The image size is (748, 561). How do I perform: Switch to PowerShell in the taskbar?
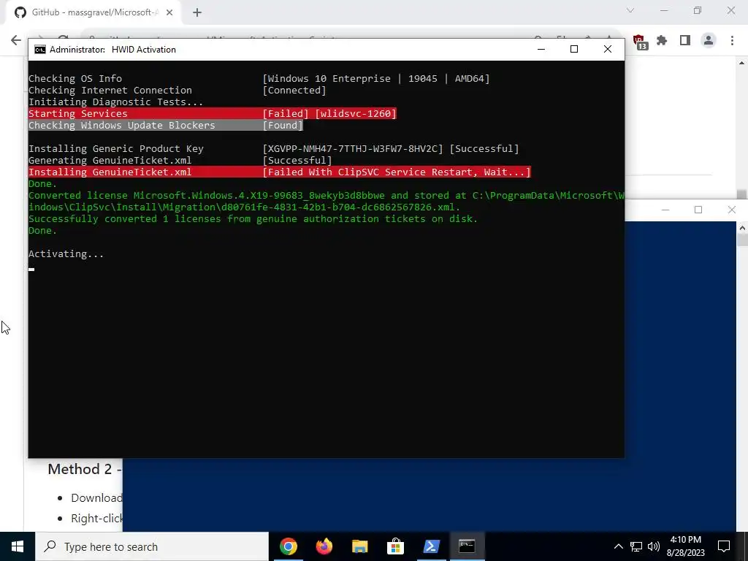point(431,546)
